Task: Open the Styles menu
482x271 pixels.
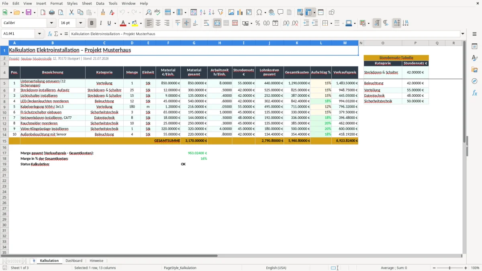Action: point(72,3)
